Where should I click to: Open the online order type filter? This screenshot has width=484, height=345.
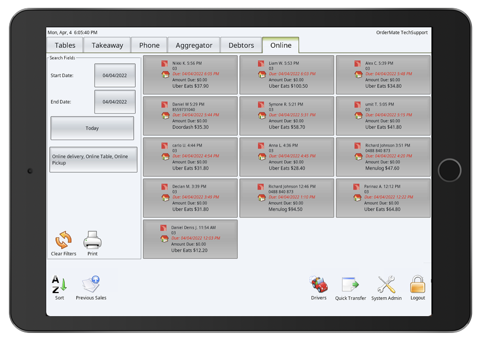pos(94,160)
